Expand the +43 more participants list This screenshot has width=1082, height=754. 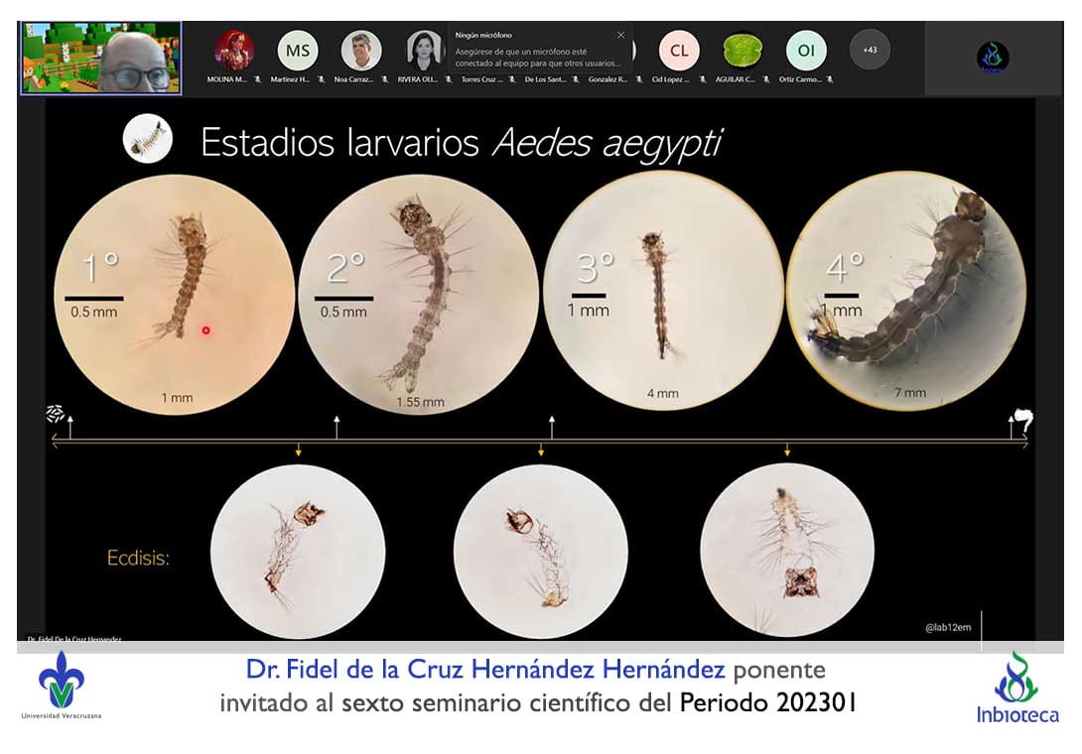tap(870, 50)
